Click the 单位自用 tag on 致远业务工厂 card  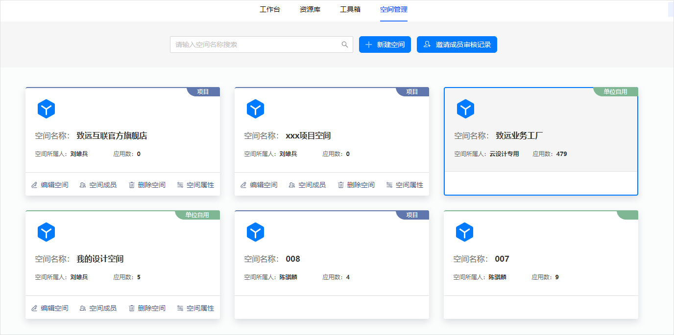click(616, 91)
